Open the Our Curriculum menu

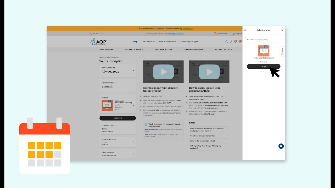point(148,42)
